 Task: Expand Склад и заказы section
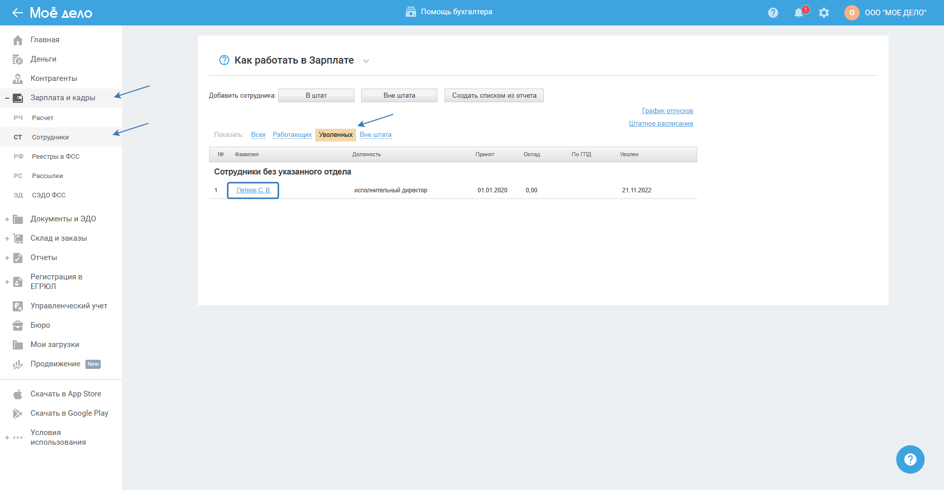pos(7,239)
